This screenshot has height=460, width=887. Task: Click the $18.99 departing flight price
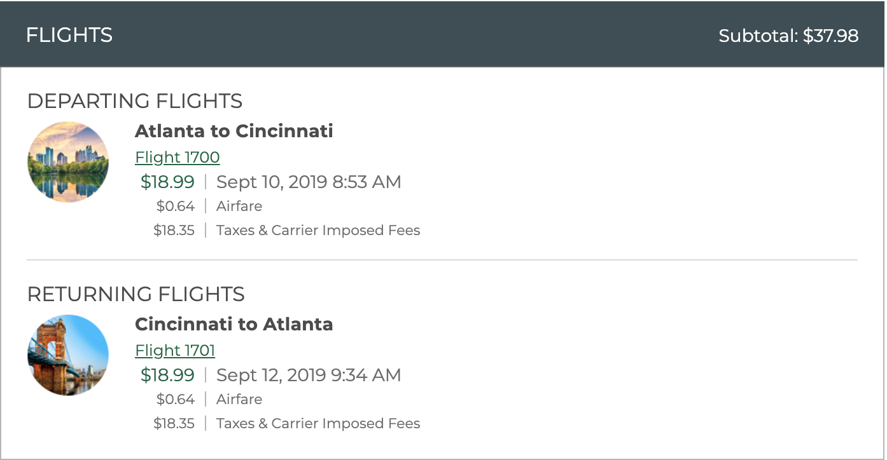[167, 182]
